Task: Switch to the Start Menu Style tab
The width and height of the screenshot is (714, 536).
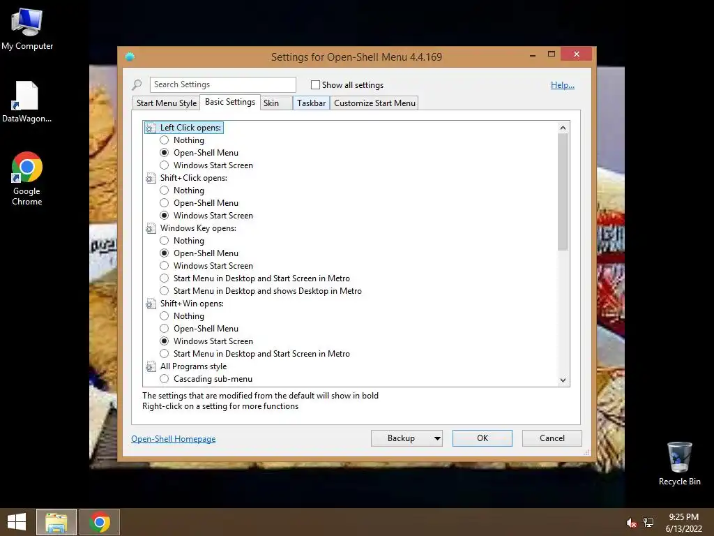Action: coord(166,103)
